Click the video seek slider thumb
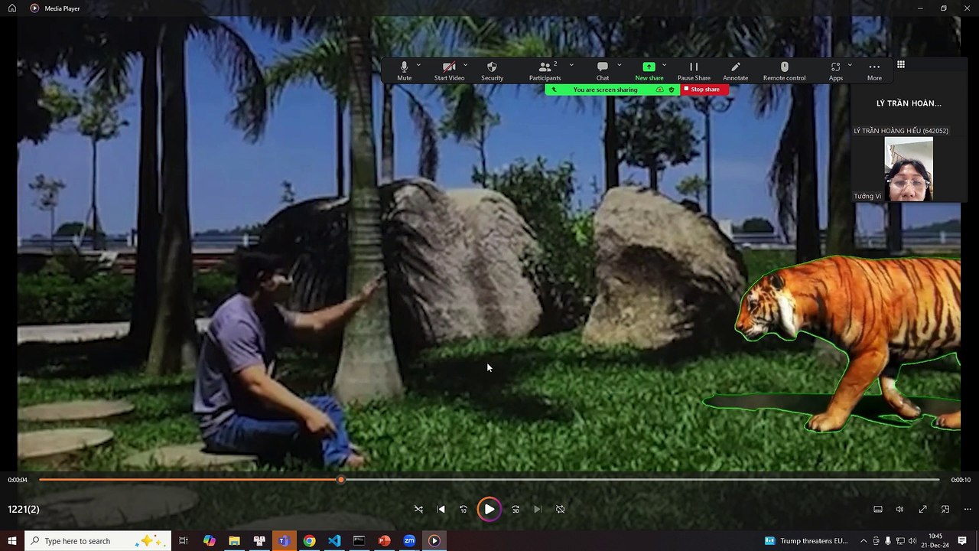This screenshot has width=979, height=551. tap(341, 480)
